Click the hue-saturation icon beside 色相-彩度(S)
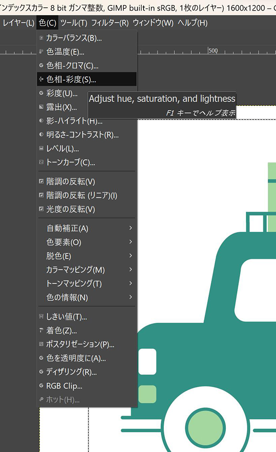This screenshot has width=276, height=452. (41, 79)
